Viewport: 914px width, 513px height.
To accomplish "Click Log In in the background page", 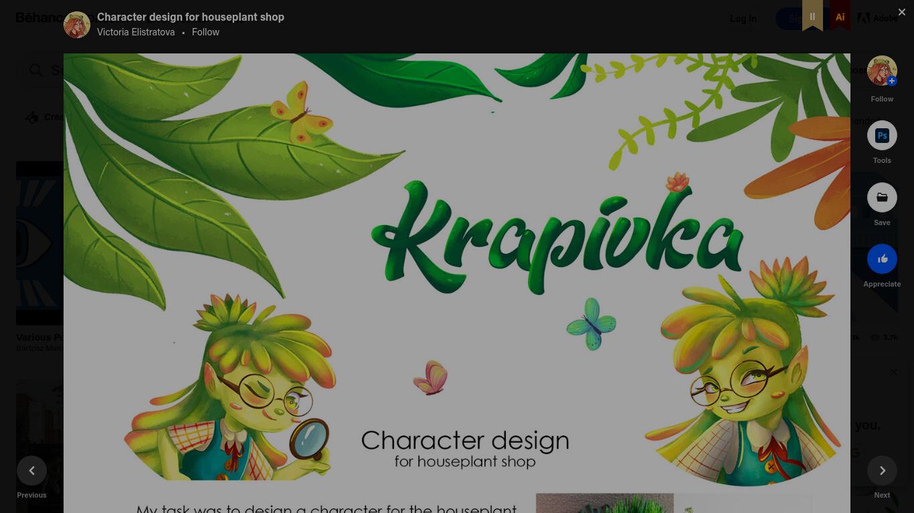I will (743, 18).
